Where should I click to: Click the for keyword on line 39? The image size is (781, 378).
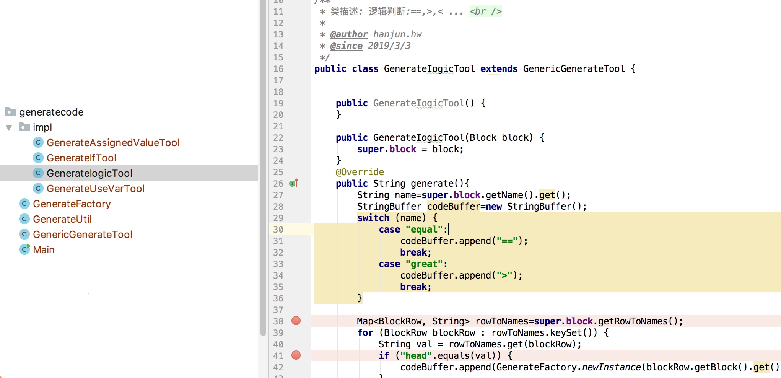(x=365, y=333)
